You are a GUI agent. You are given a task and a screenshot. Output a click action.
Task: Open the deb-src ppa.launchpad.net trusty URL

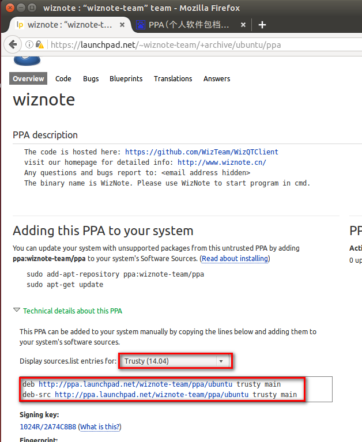point(152,395)
